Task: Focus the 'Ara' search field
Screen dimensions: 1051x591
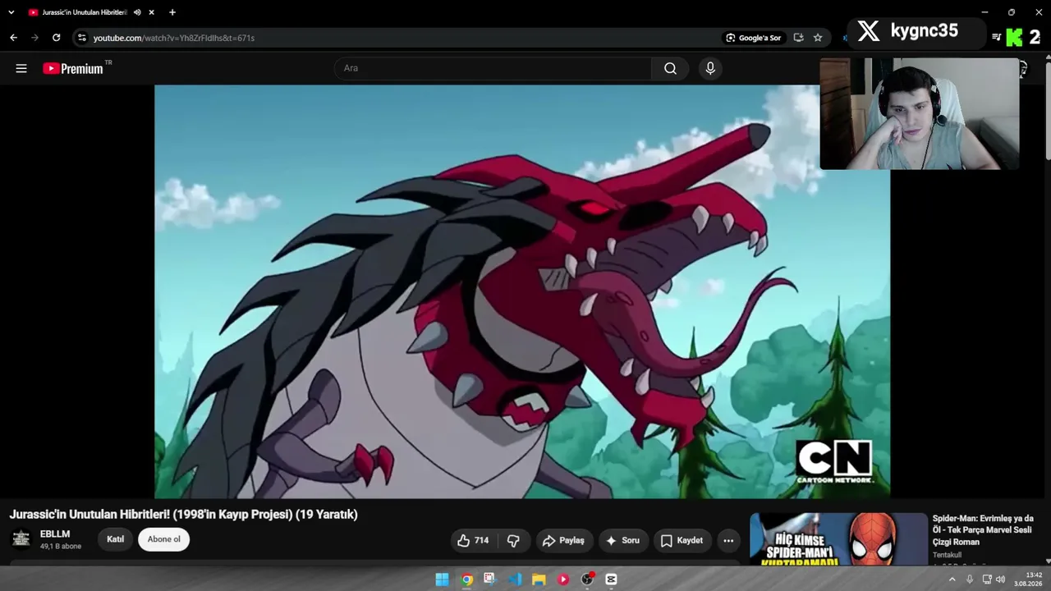Action: [493, 68]
